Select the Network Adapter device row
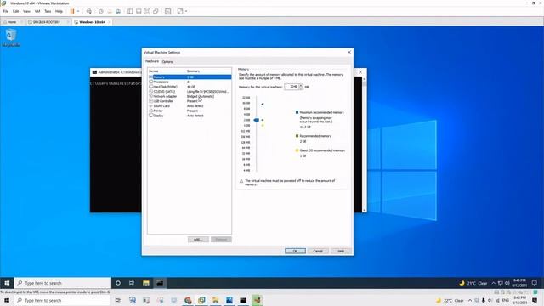 click(x=190, y=96)
